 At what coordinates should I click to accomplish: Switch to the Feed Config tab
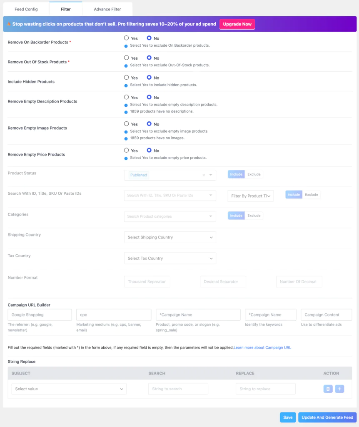pos(26,9)
